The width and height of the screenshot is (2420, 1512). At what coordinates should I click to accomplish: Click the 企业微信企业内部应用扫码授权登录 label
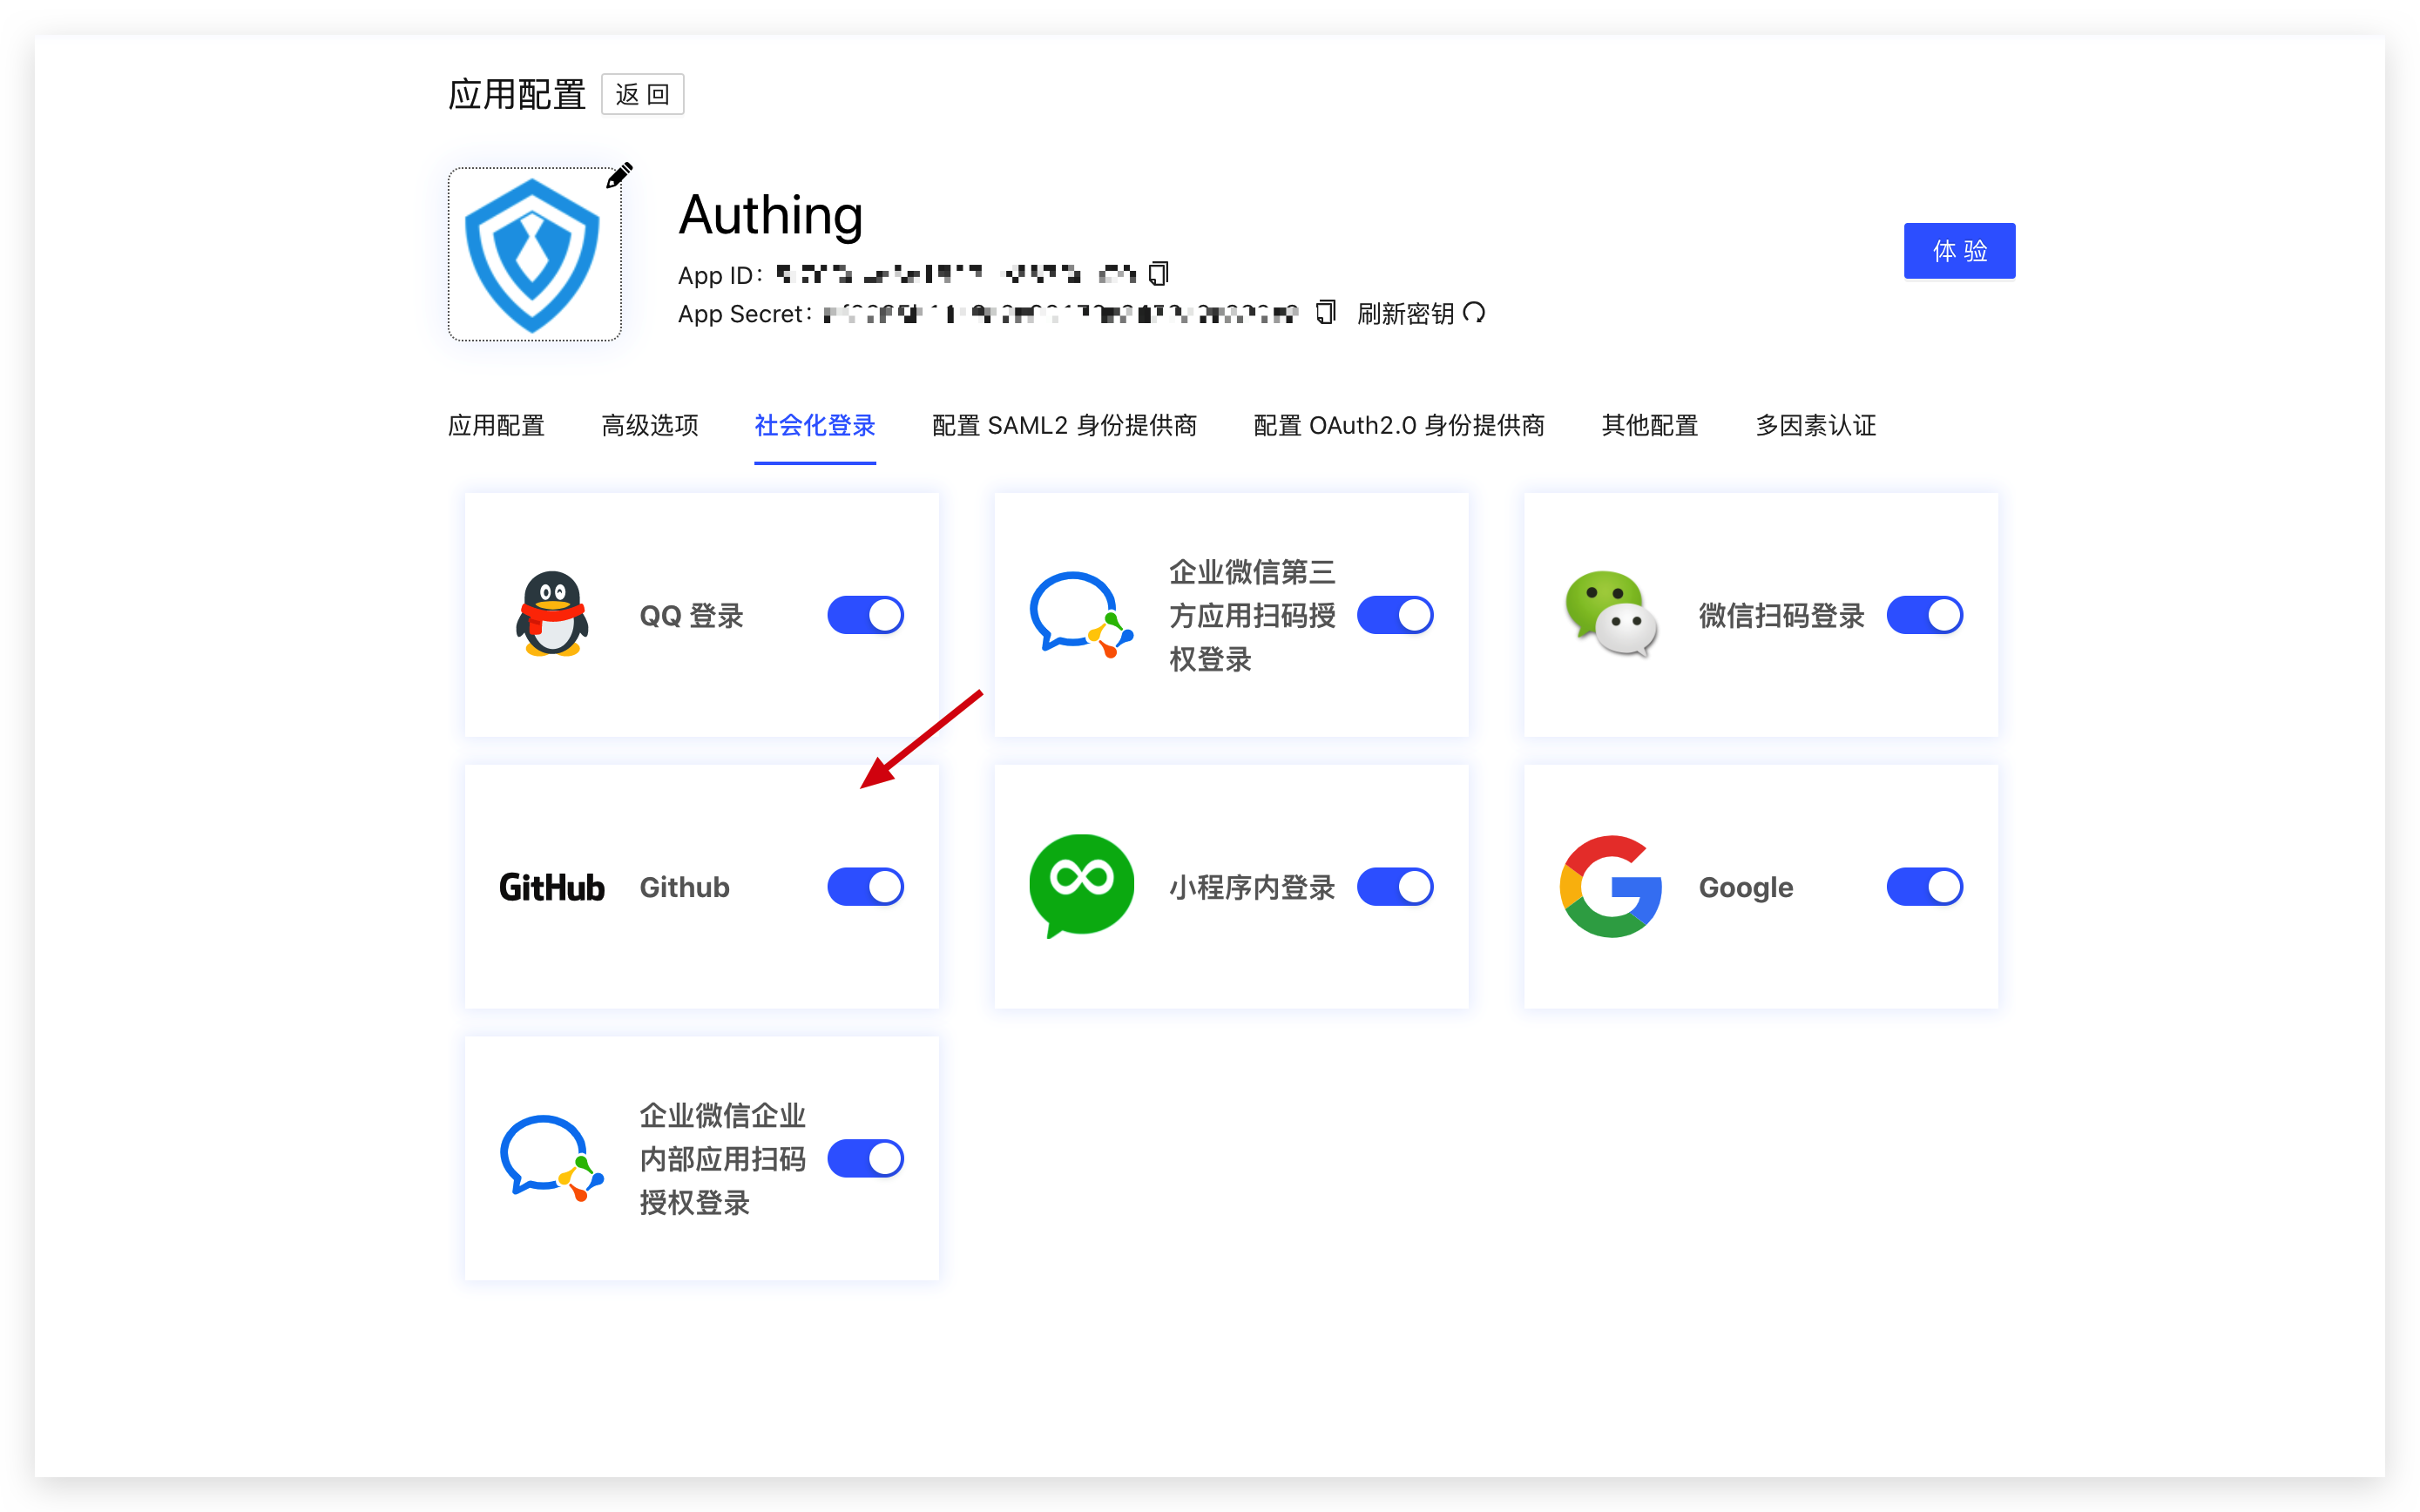[723, 1159]
